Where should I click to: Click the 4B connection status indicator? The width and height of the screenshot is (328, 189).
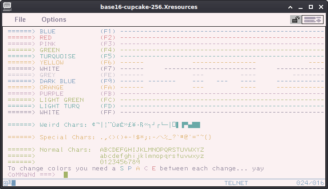pyautogui.click(x=9, y=183)
